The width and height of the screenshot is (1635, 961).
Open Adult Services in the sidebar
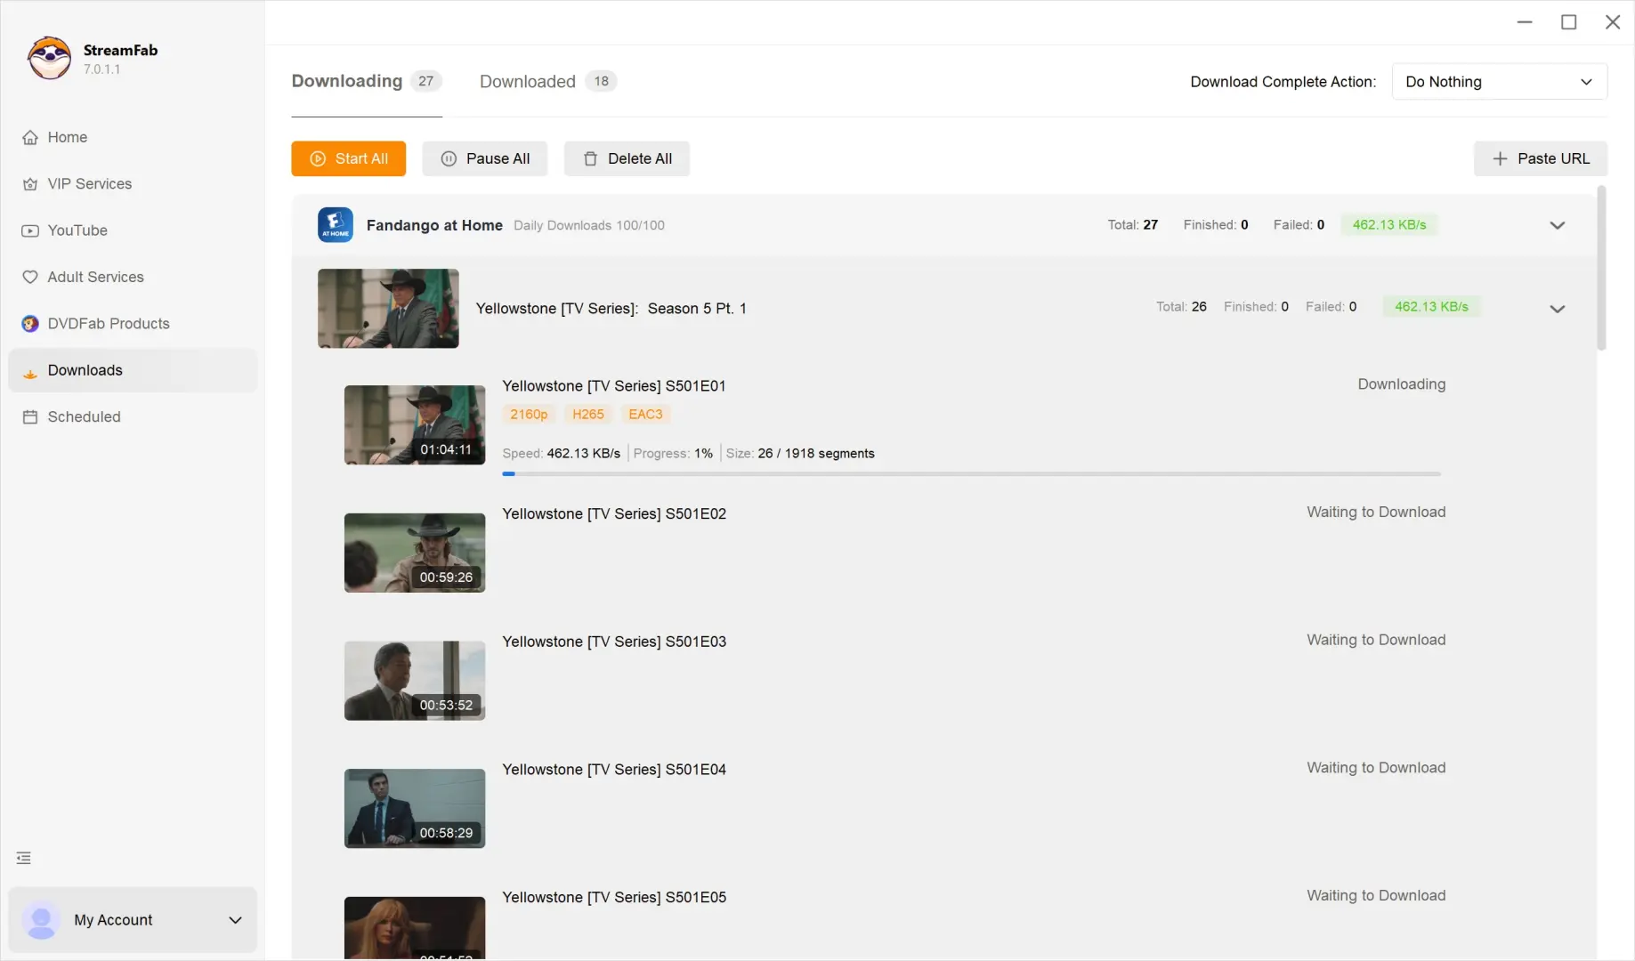tap(133, 277)
